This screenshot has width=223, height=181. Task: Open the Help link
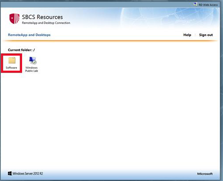coord(187,35)
